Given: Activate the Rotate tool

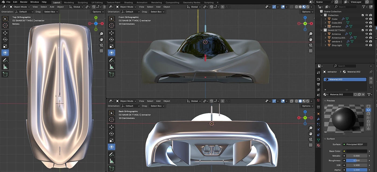Looking at the screenshot, I should (x=5, y=39).
